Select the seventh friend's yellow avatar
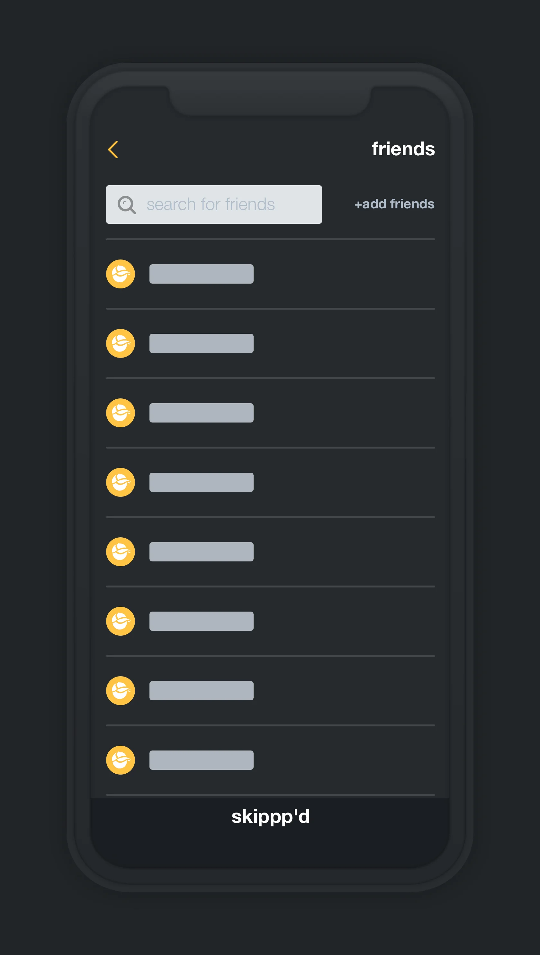This screenshot has height=955, width=540. [x=121, y=690]
